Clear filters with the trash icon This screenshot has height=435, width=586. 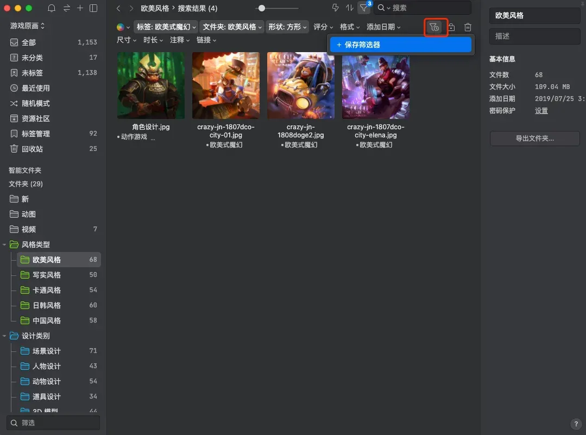pos(468,27)
